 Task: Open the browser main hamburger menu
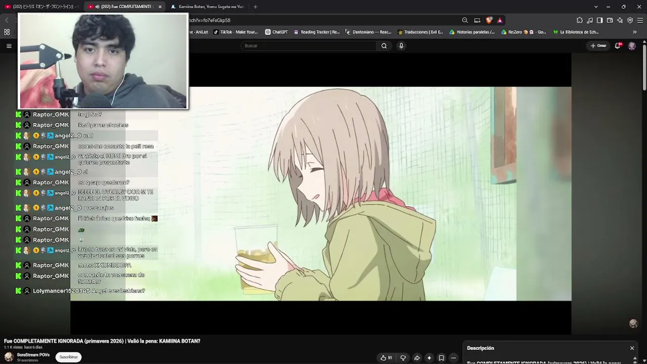(x=640, y=20)
